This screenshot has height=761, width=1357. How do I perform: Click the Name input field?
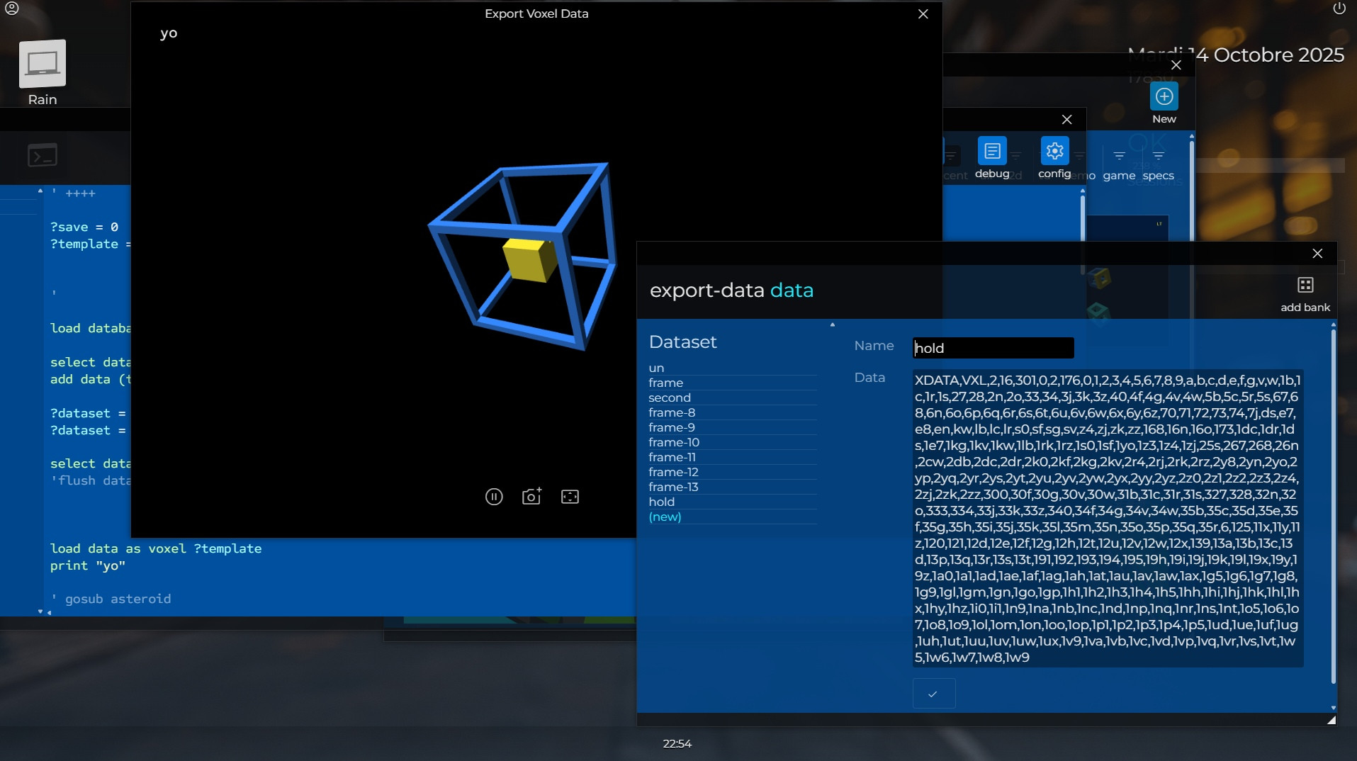click(x=993, y=348)
